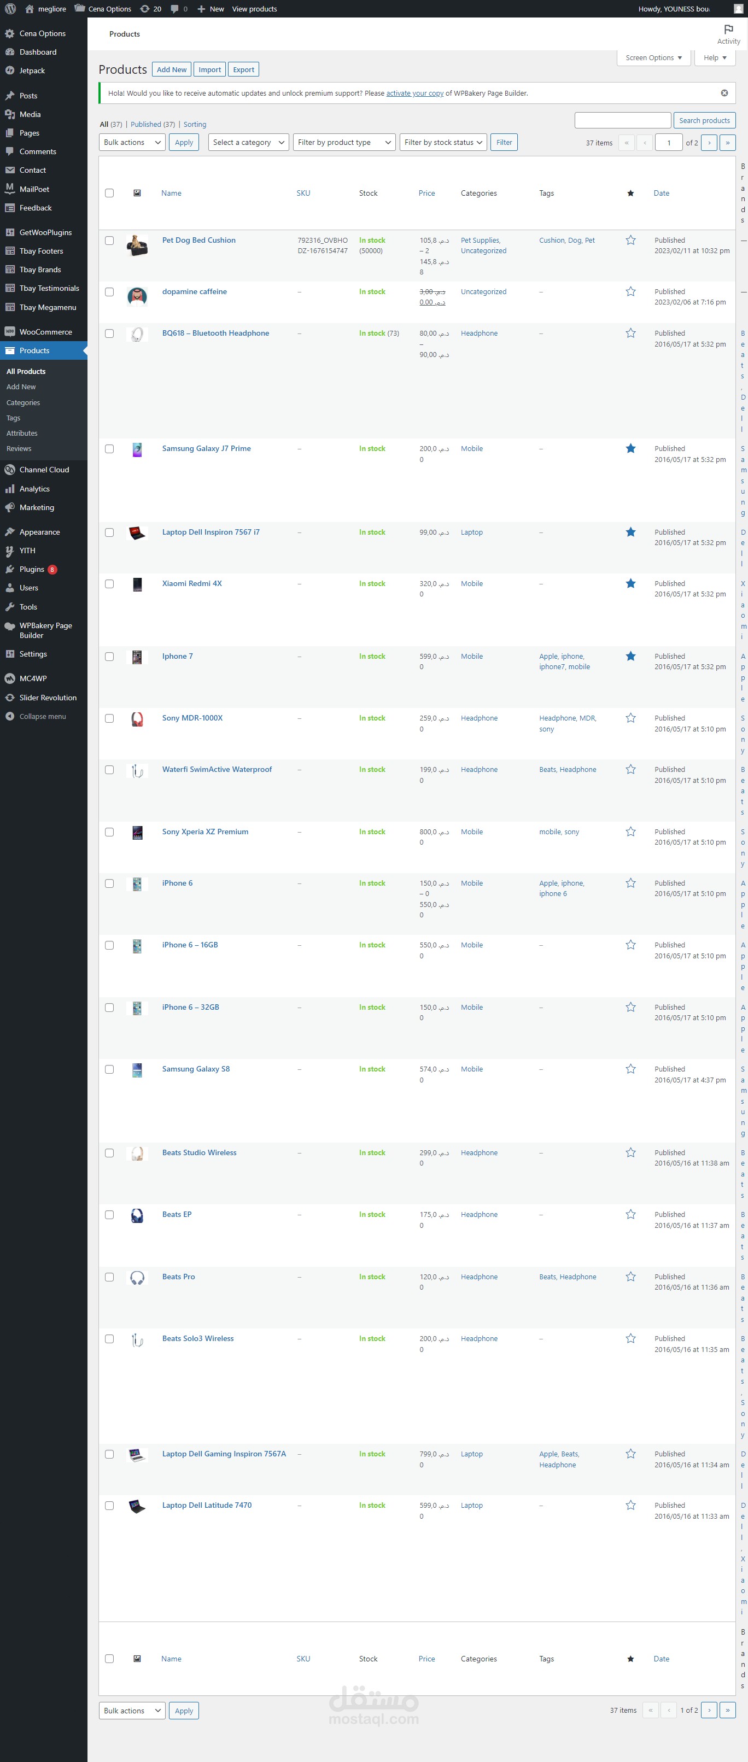Open the Laptop Dell Latitude 7470 product
Viewport: 748px width, 1762px height.
[207, 1506]
